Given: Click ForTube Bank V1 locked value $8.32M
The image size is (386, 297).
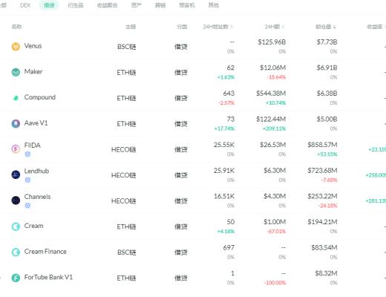Looking at the screenshot, I should [326, 273].
